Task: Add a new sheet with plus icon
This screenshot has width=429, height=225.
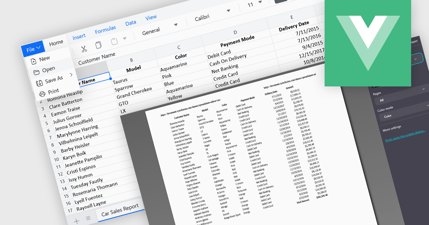Action: coord(77,221)
